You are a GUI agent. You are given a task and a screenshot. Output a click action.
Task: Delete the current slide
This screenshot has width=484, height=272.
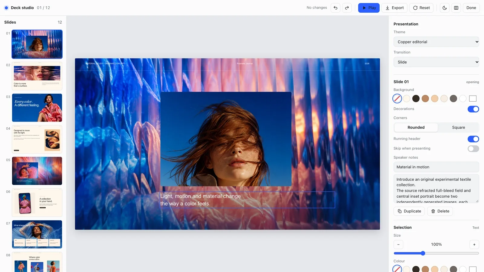[x=440, y=211]
